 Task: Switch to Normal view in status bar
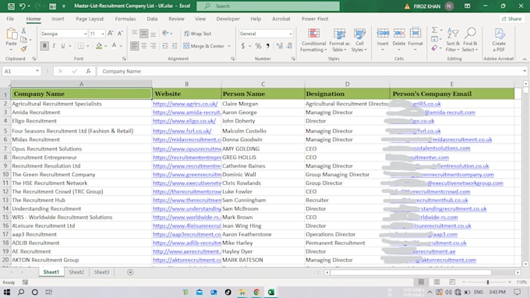pyautogui.click(x=421, y=282)
